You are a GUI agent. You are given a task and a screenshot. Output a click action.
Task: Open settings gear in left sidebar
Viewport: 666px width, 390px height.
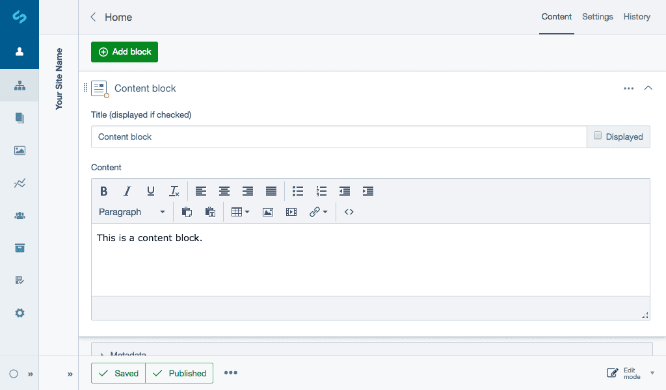pos(20,313)
